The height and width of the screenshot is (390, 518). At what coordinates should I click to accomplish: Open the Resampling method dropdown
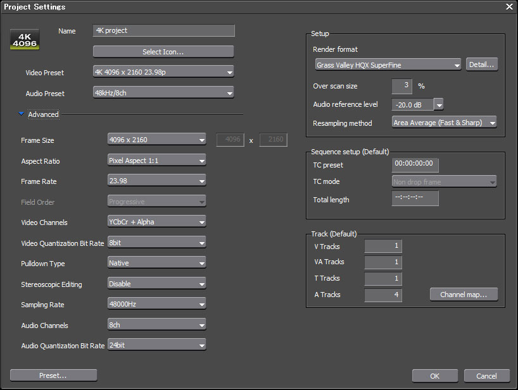[x=444, y=123]
